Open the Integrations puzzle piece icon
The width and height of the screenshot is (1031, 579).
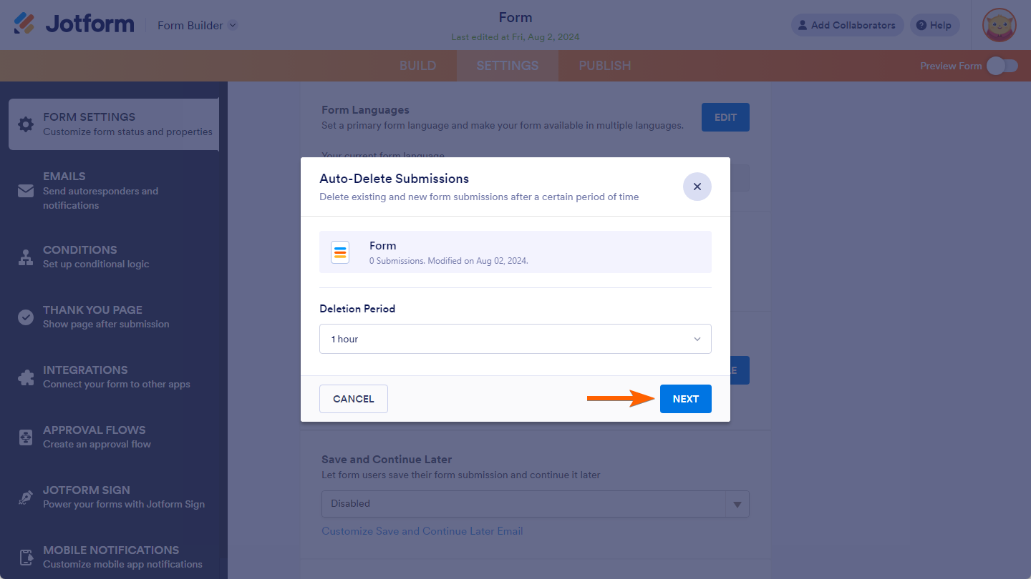click(x=26, y=377)
